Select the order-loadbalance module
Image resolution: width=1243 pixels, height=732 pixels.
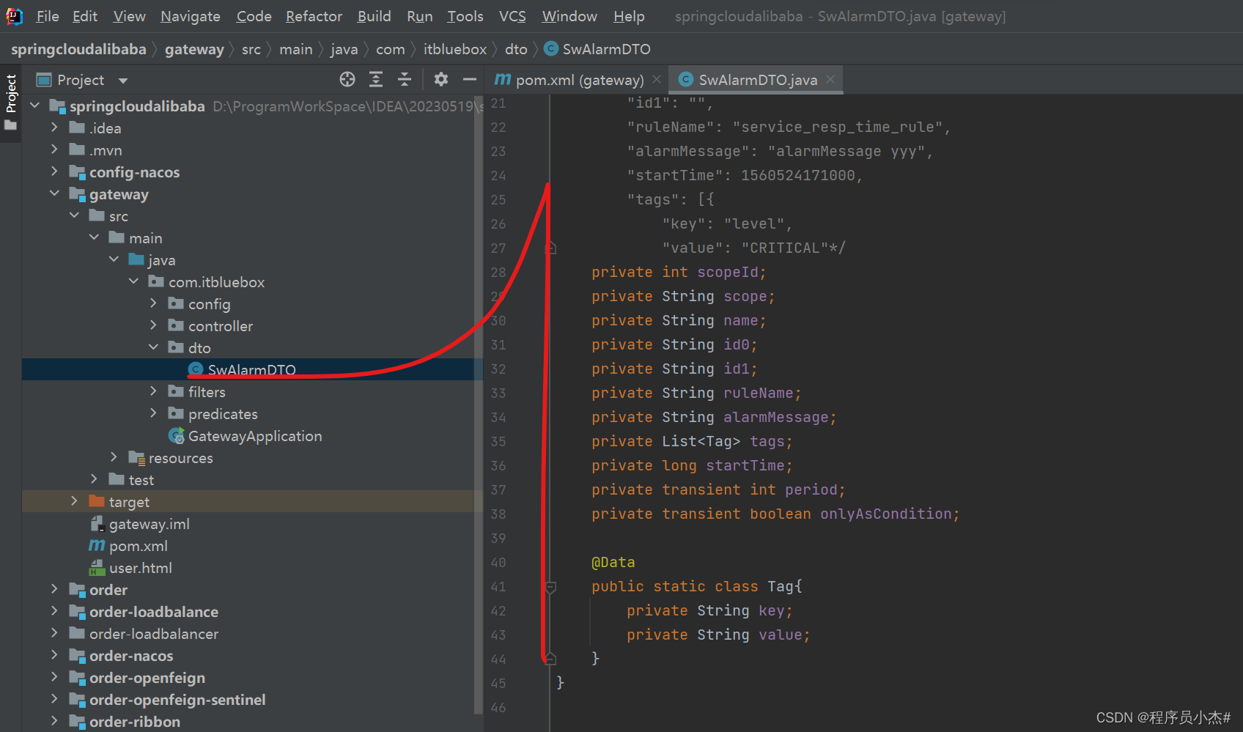pyautogui.click(x=154, y=612)
